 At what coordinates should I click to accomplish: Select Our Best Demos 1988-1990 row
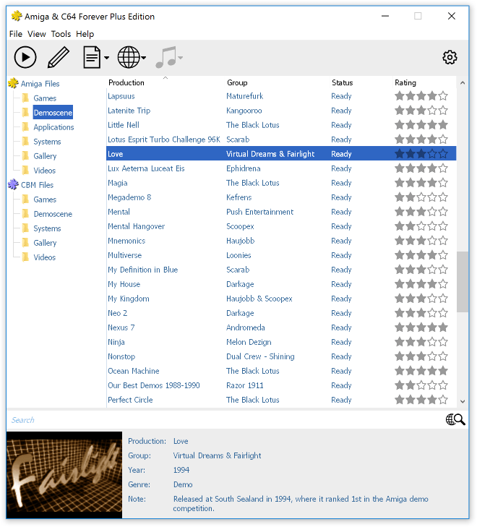pos(281,385)
